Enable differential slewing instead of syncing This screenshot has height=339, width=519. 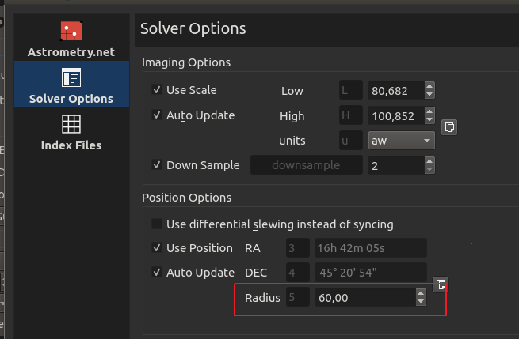click(x=157, y=224)
